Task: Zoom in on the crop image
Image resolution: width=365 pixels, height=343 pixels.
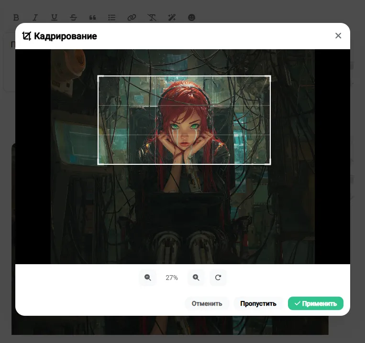Action: [x=196, y=278]
